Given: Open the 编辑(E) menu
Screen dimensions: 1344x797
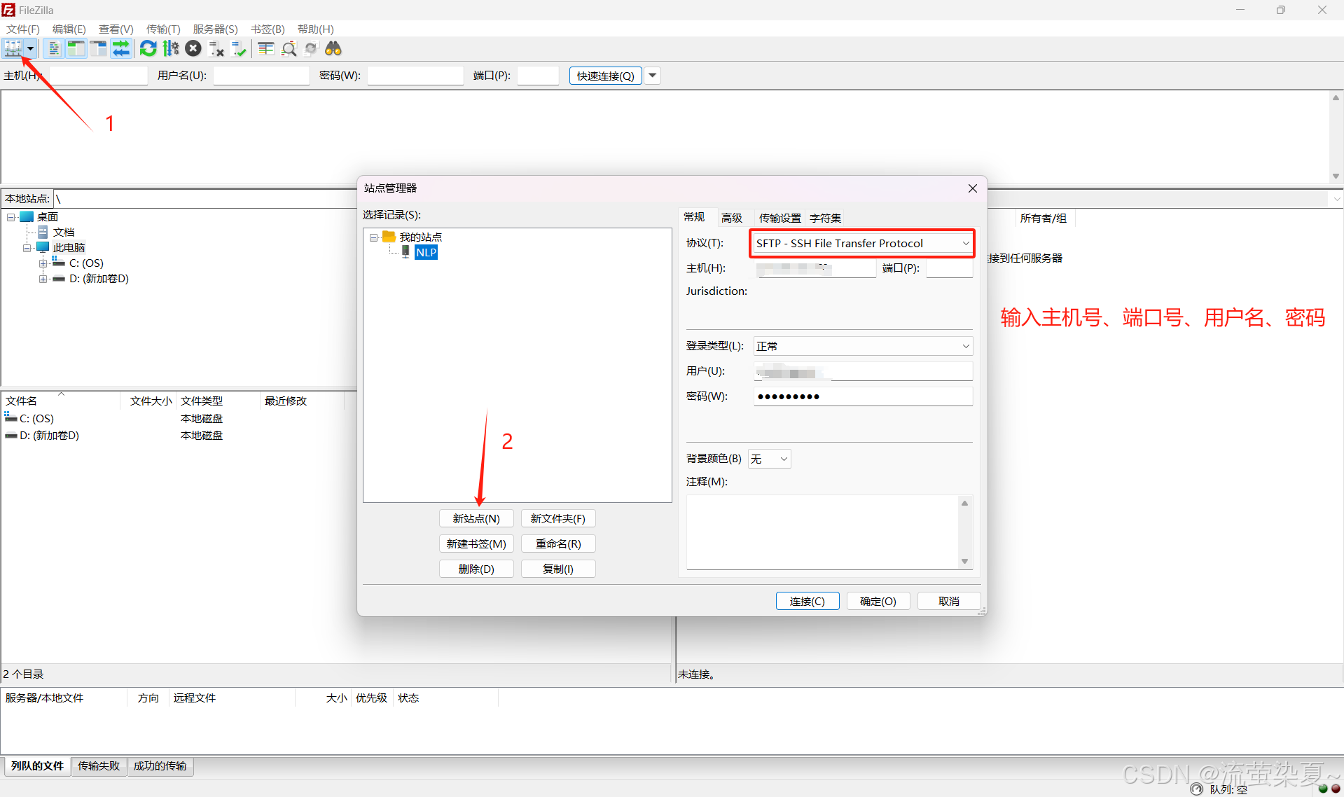Looking at the screenshot, I should coord(69,29).
